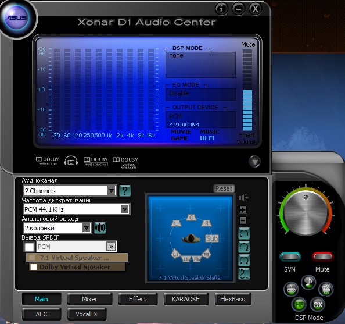The image size is (345, 324).
Task: Click the Dolby Virtual Speaker logo
Action: coord(125,163)
